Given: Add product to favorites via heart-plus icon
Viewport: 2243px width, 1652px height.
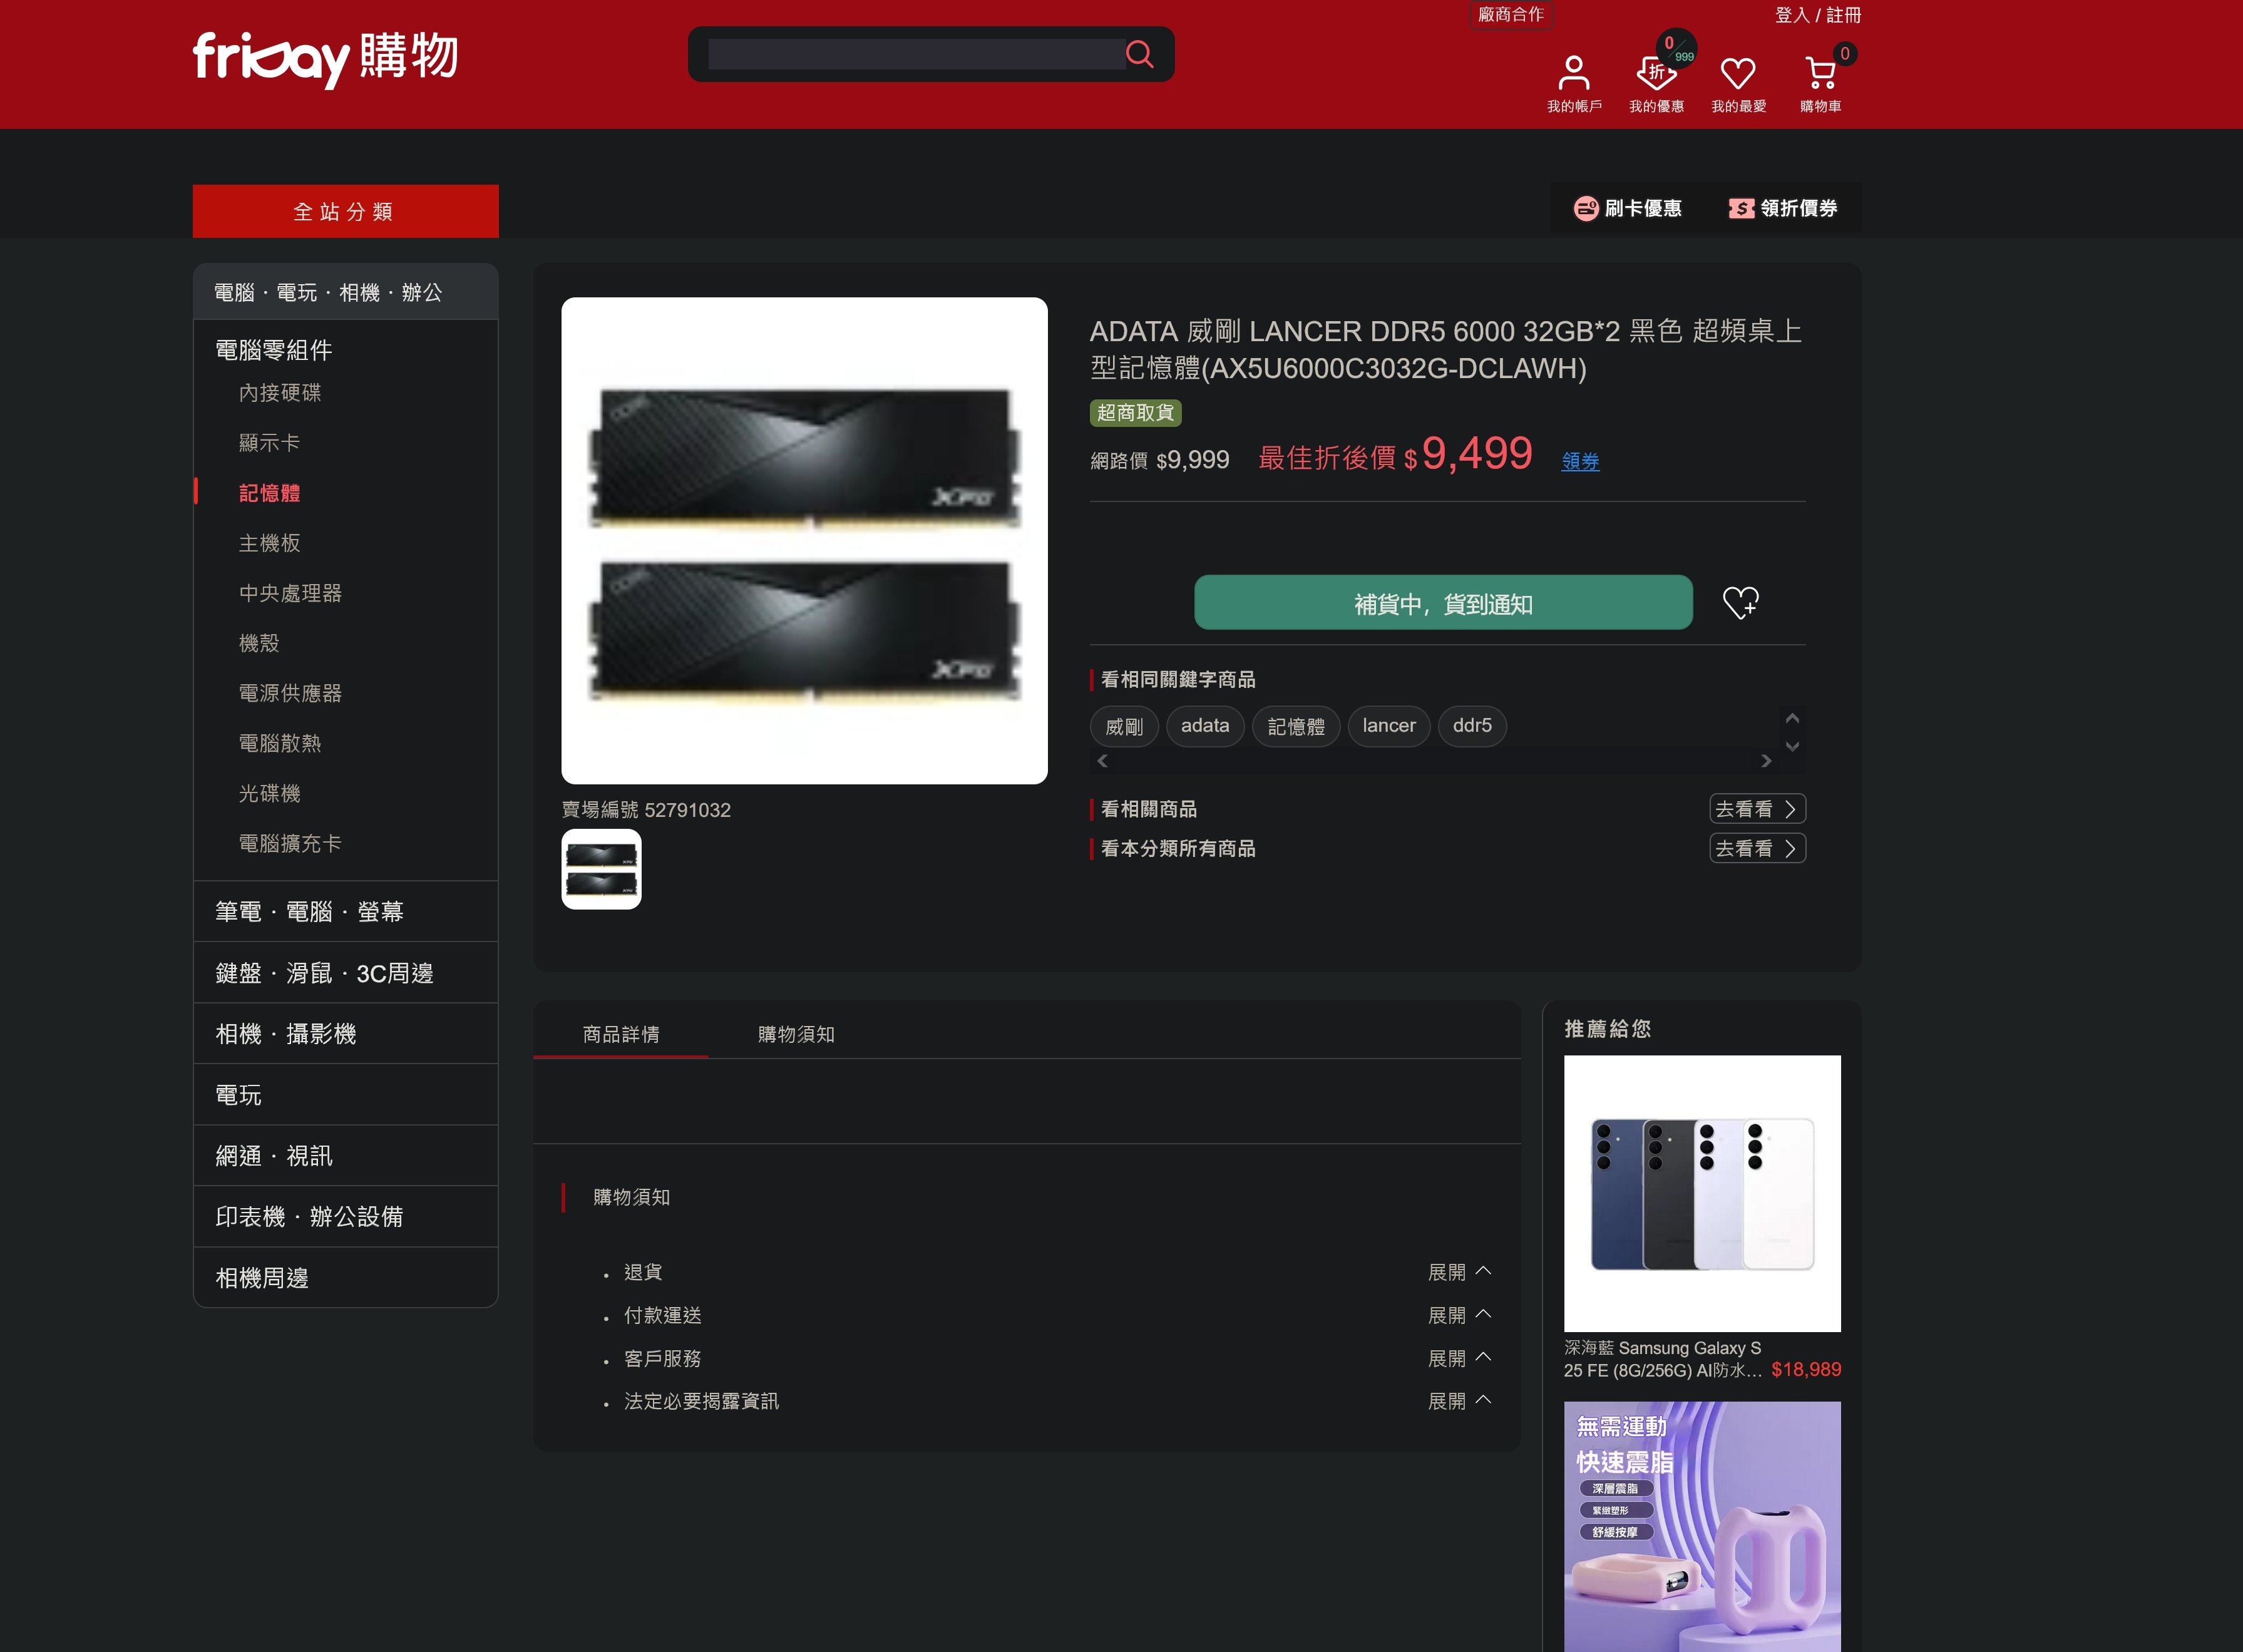Looking at the screenshot, I should pyautogui.click(x=1740, y=602).
